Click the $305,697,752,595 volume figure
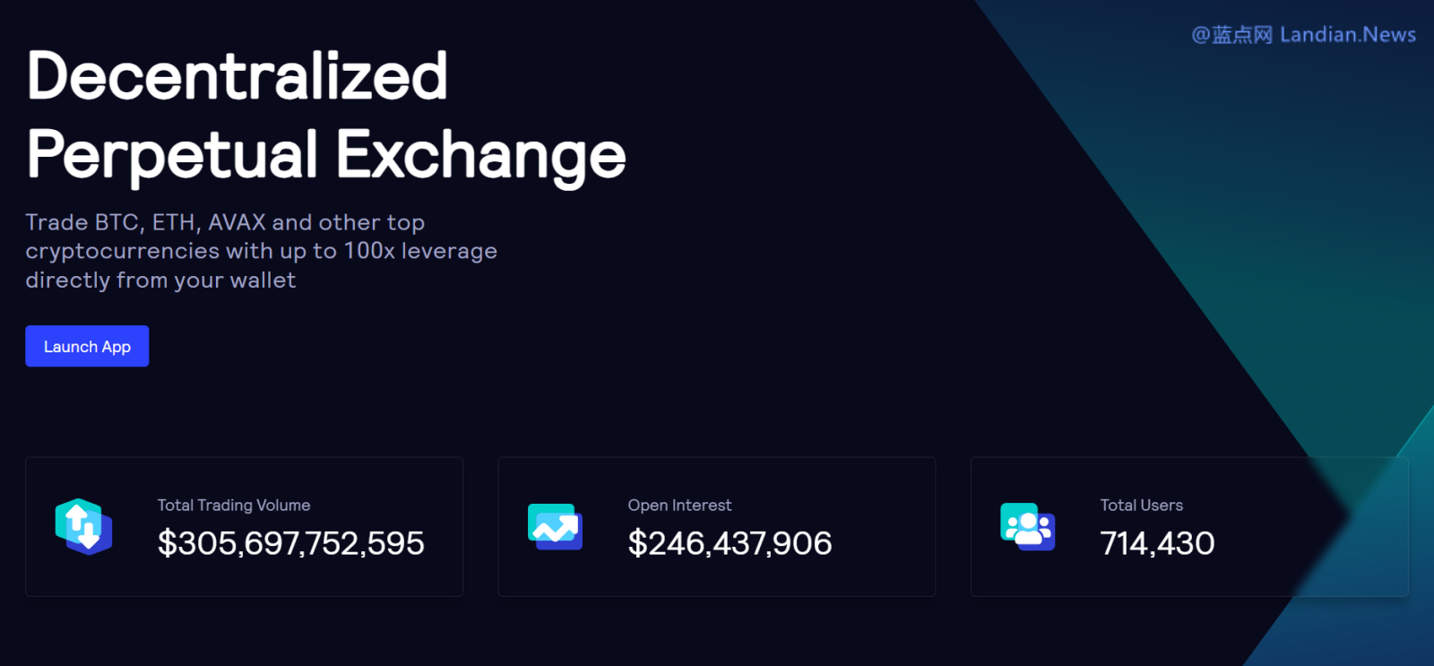 [290, 543]
